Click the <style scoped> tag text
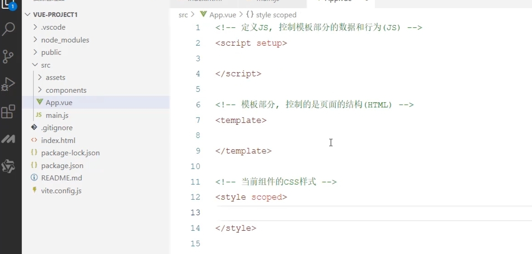 click(251, 197)
